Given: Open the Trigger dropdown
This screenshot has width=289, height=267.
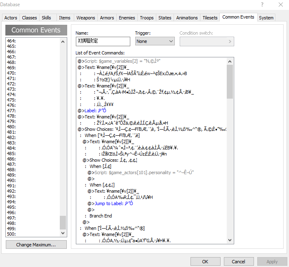Looking at the screenshot, I should (x=155, y=41).
